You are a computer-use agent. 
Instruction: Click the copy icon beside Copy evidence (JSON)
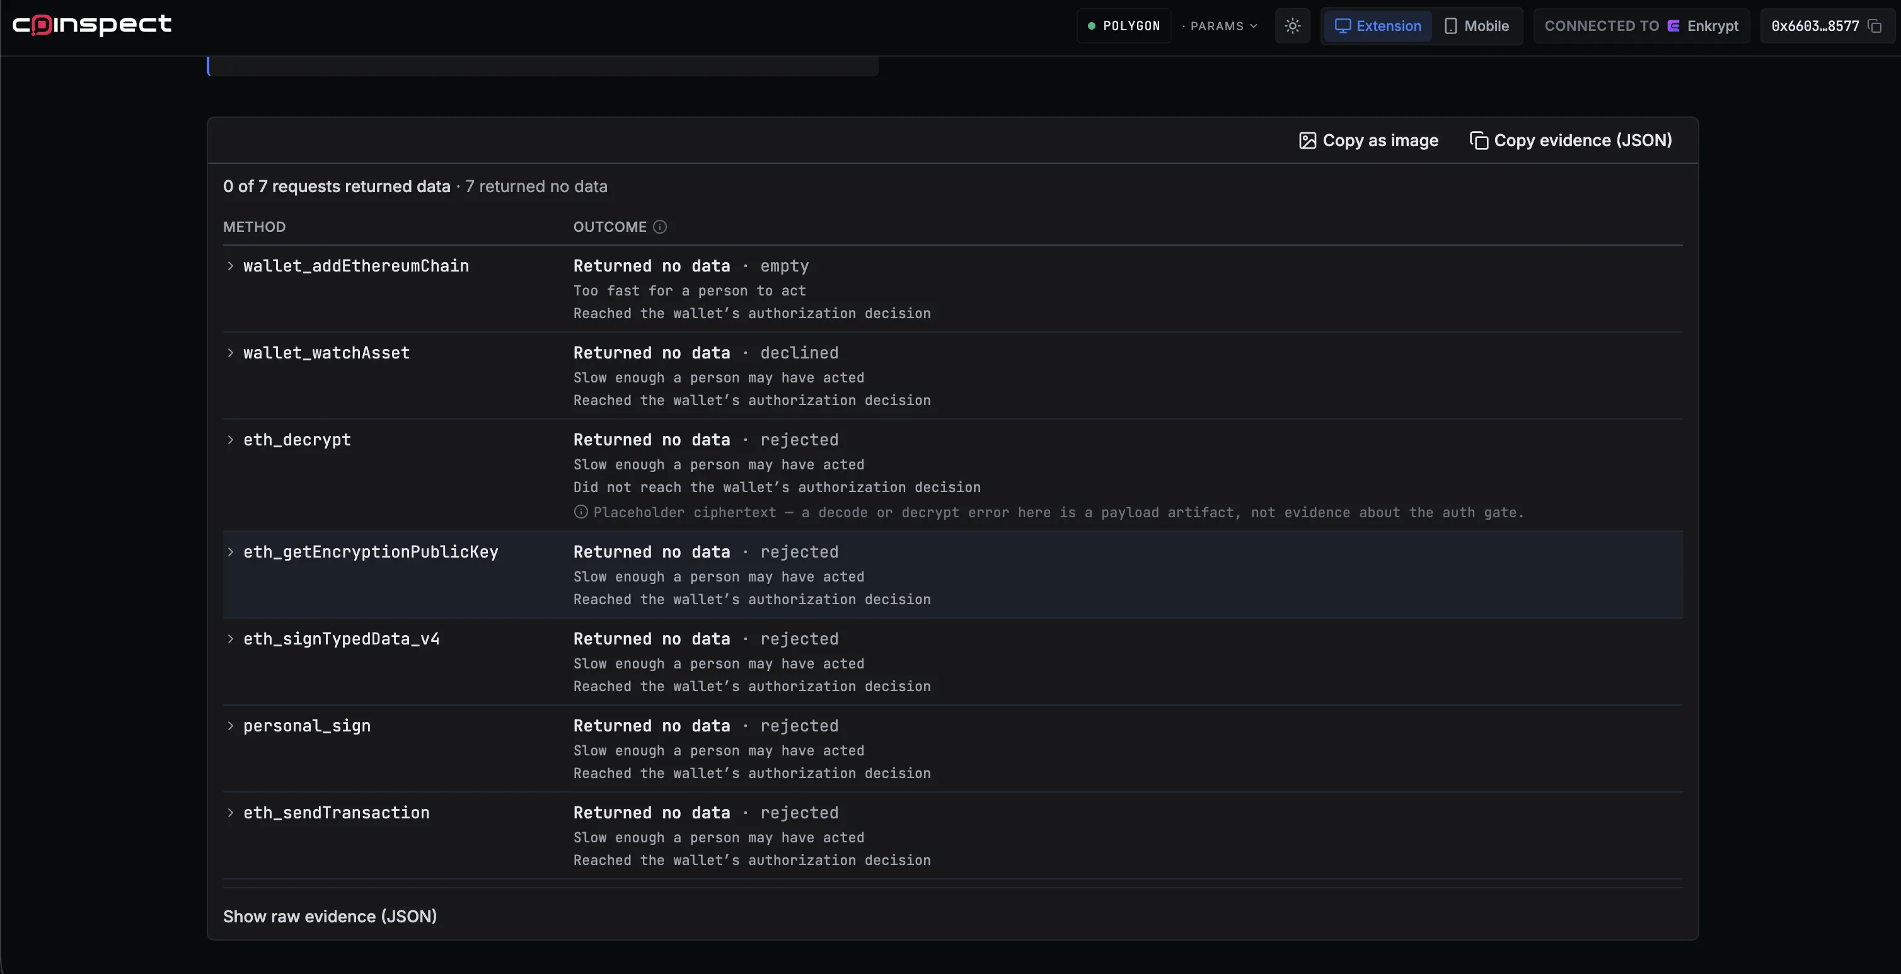coord(1479,140)
